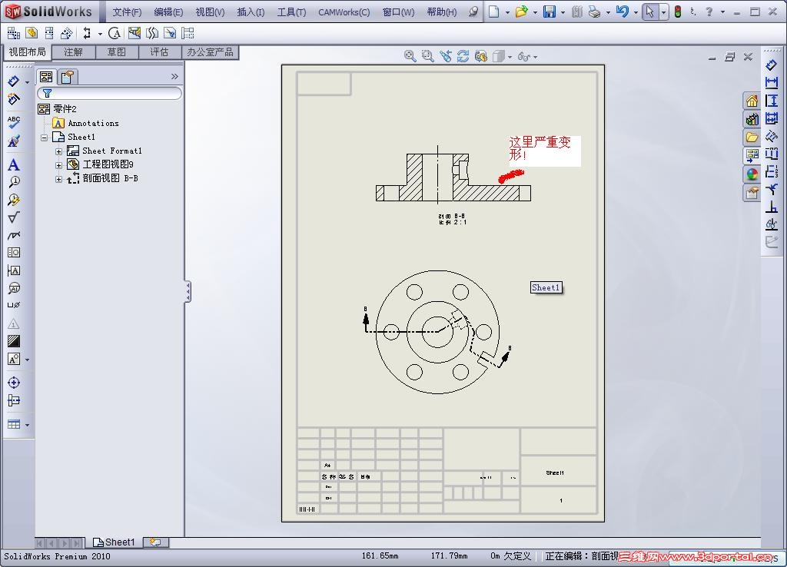Click the 3D Drawing View icon
This screenshot has height=567, width=787.
click(x=480, y=56)
